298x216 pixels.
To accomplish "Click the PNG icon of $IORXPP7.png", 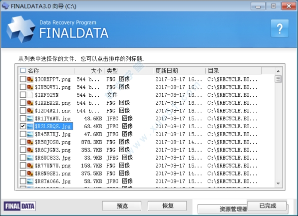I will [x=30, y=79].
